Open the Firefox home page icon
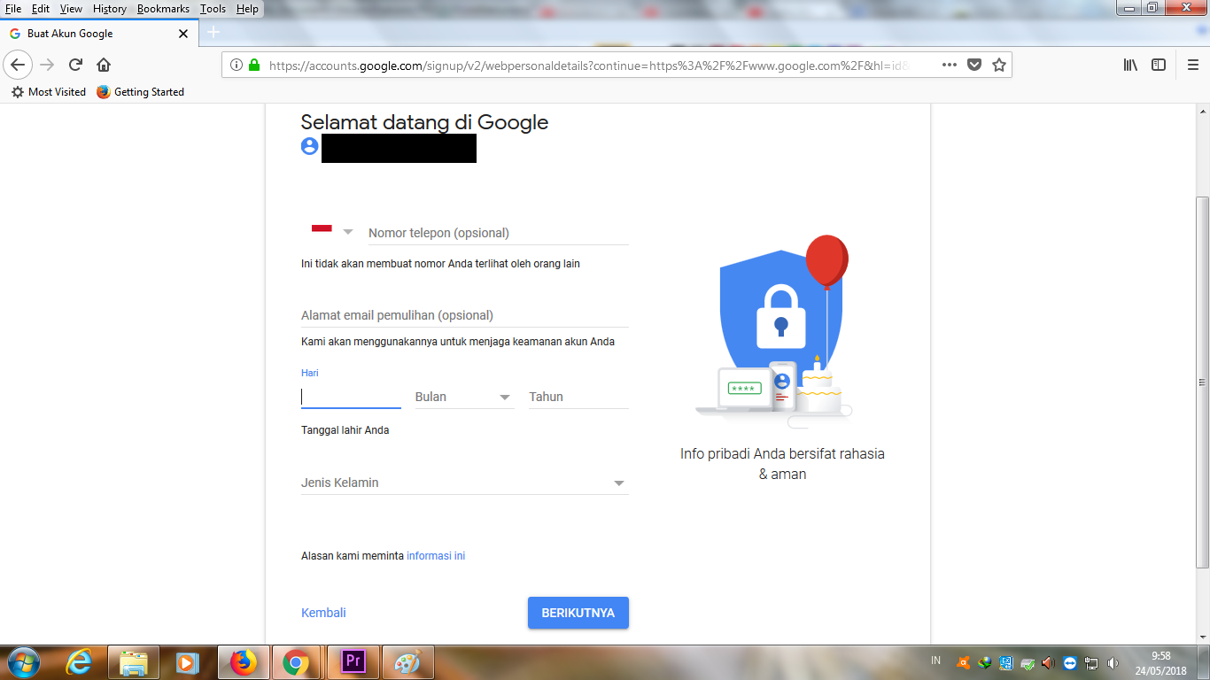Image resolution: width=1210 pixels, height=680 pixels. pos(104,65)
